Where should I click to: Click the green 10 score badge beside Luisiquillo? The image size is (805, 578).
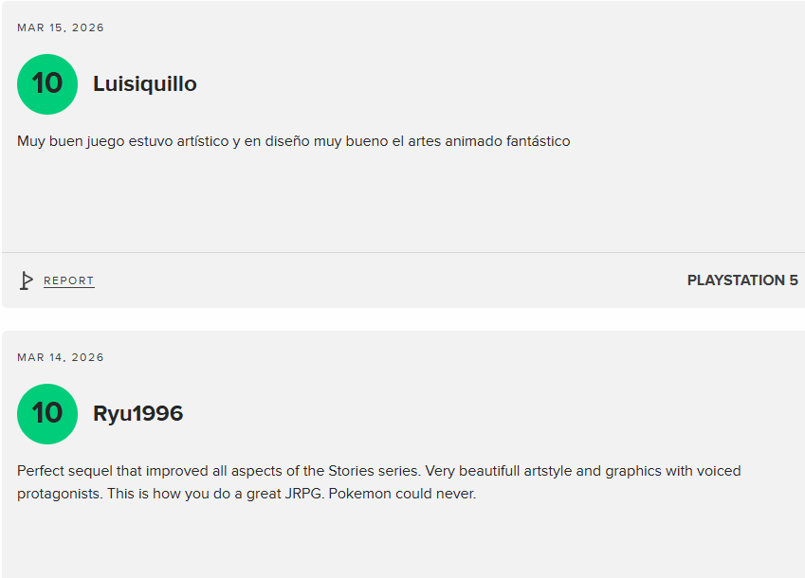pos(47,84)
